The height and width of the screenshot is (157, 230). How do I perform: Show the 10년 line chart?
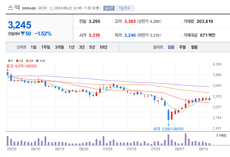pos(103,47)
